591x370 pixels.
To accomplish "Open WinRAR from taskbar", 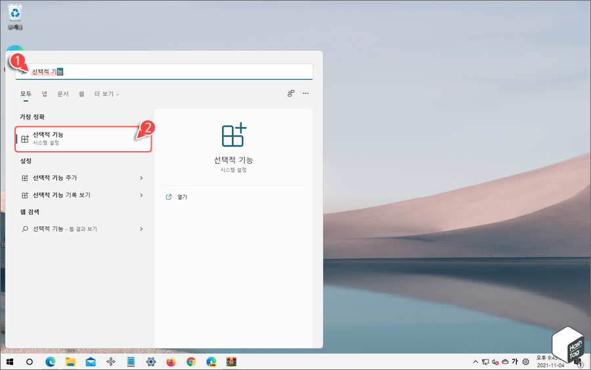I will point(231,362).
